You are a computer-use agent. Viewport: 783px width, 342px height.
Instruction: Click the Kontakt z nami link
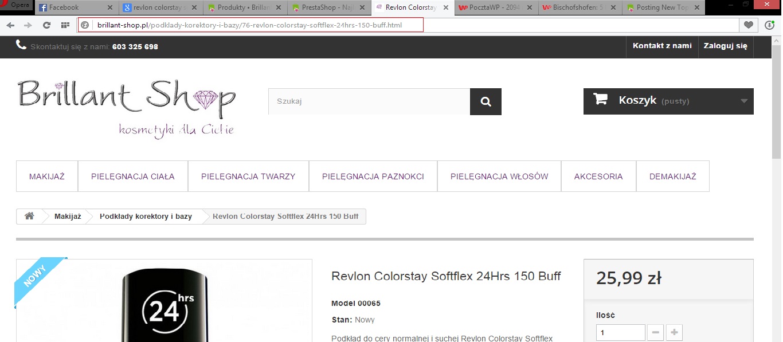(x=662, y=46)
